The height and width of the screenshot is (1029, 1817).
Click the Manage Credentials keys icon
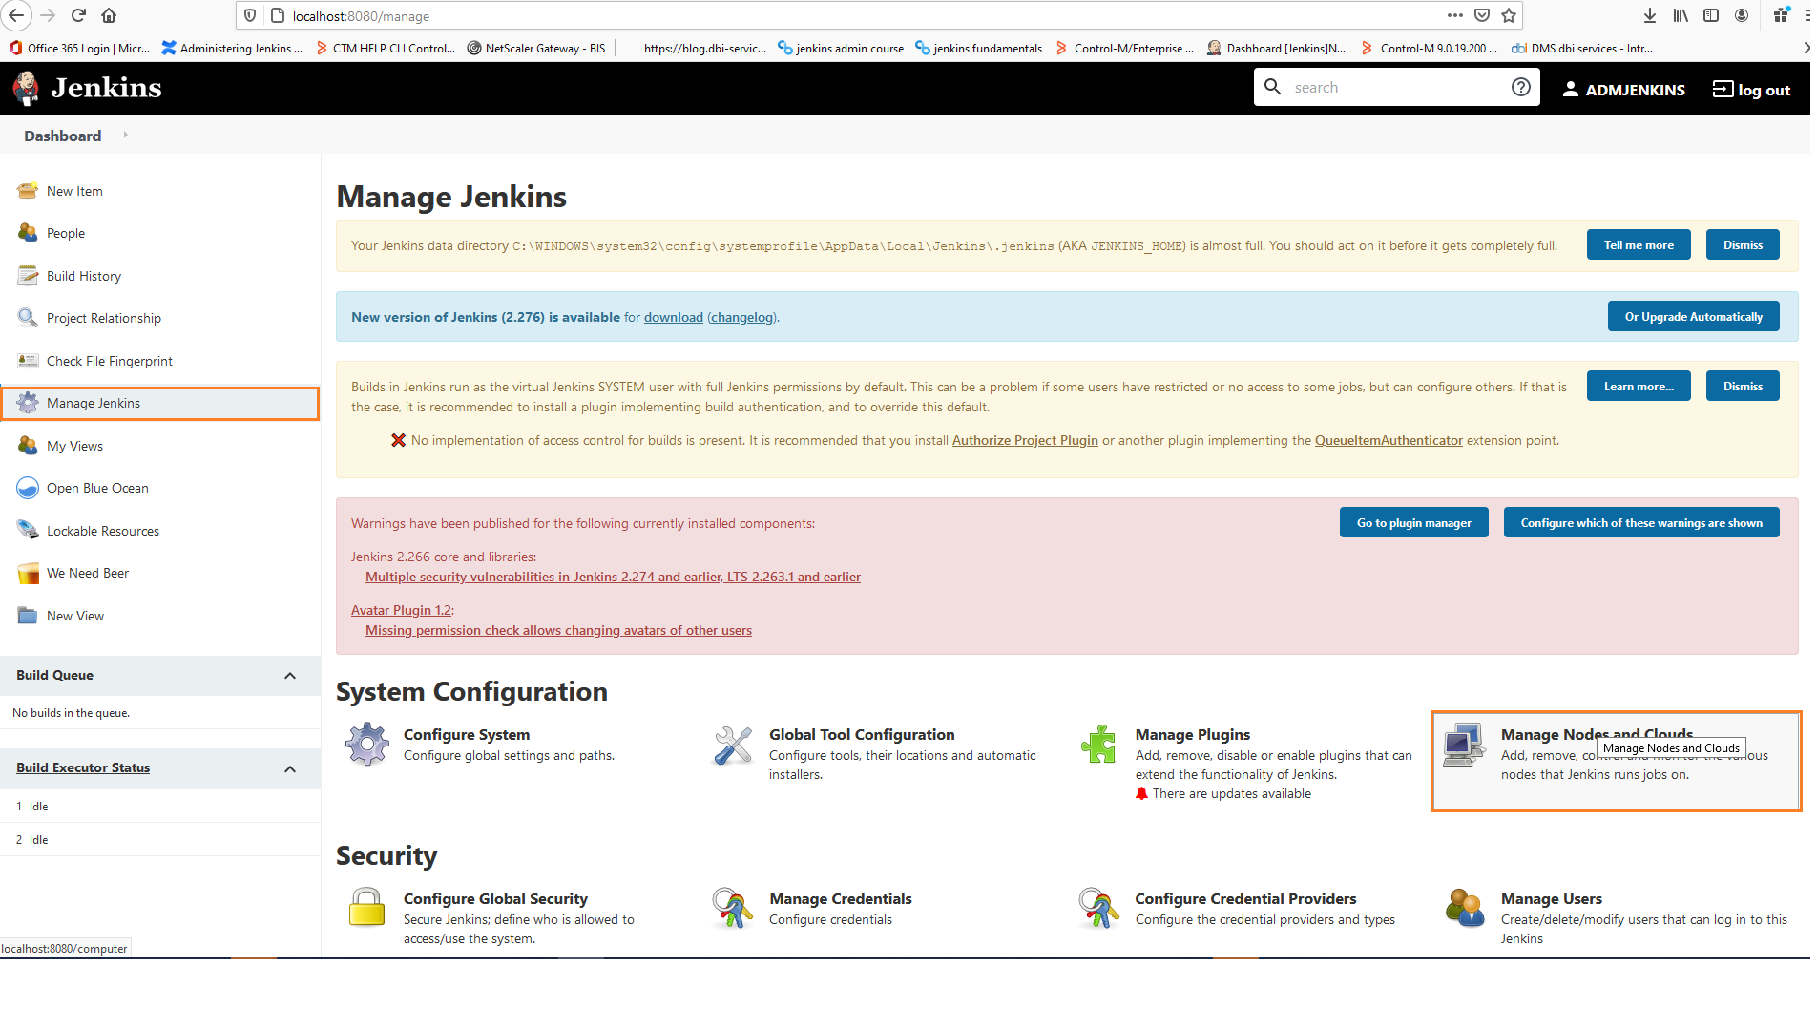tap(732, 909)
